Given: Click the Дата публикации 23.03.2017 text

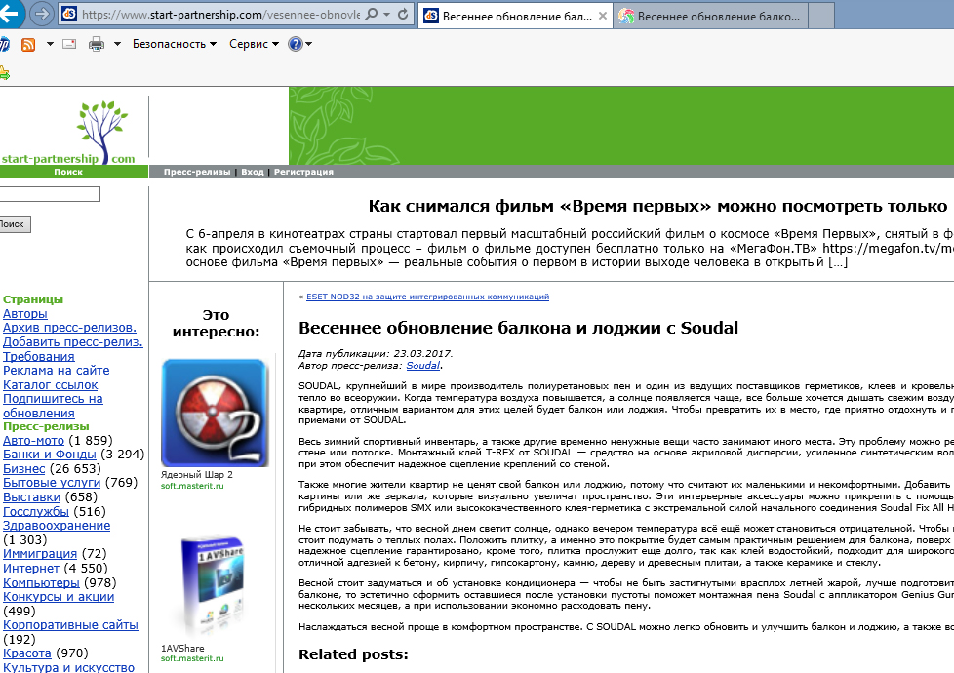Looking at the screenshot, I should (x=376, y=353).
